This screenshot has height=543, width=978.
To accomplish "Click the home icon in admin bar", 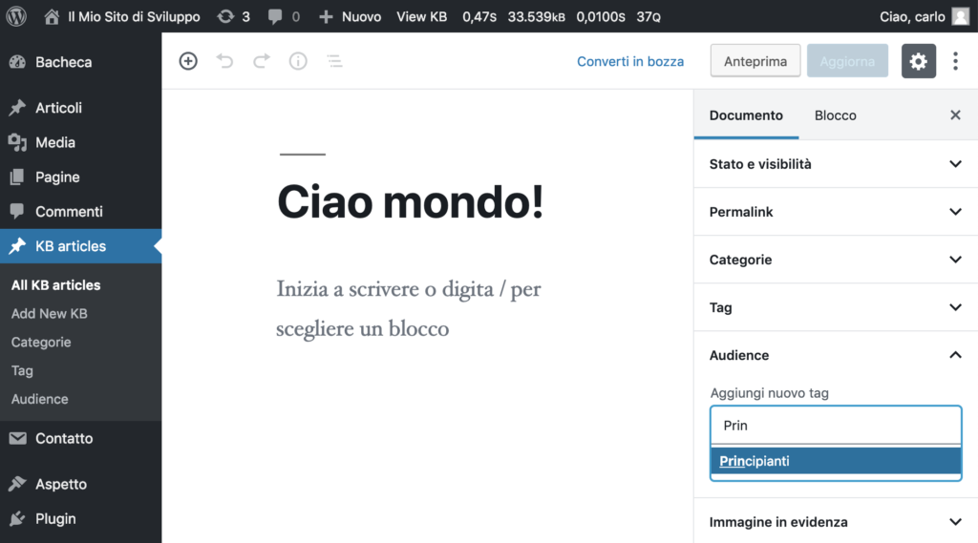I will click(52, 16).
